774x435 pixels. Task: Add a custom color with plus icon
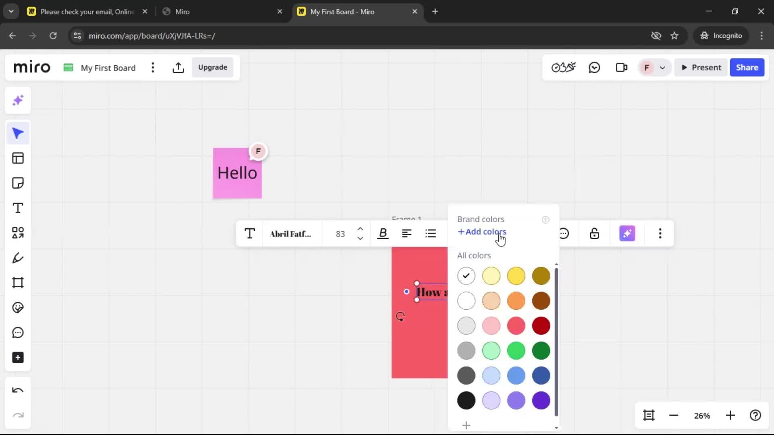[466, 425]
